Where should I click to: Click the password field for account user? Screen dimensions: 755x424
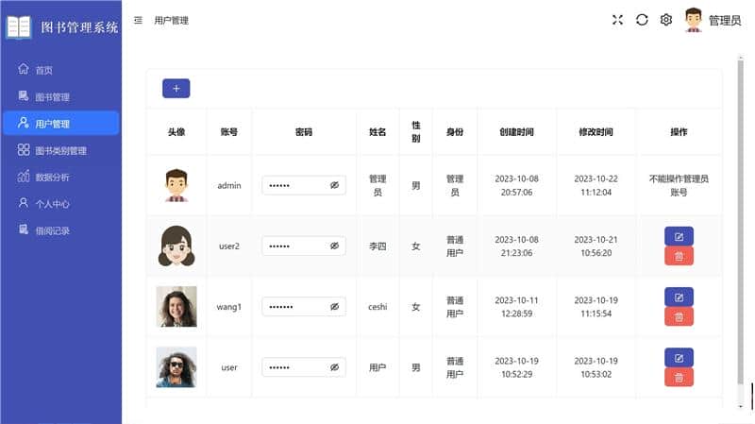[x=304, y=367]
